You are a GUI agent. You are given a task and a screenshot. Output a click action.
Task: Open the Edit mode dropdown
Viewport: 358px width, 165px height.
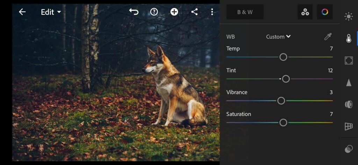coord(51,12)
